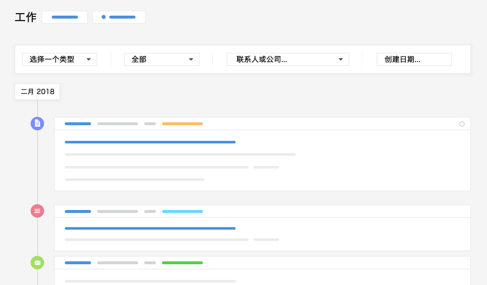This screenshot has width=487, height=285.
Task: Open the 全部 filter dropdown
Action: click(162, 59)
